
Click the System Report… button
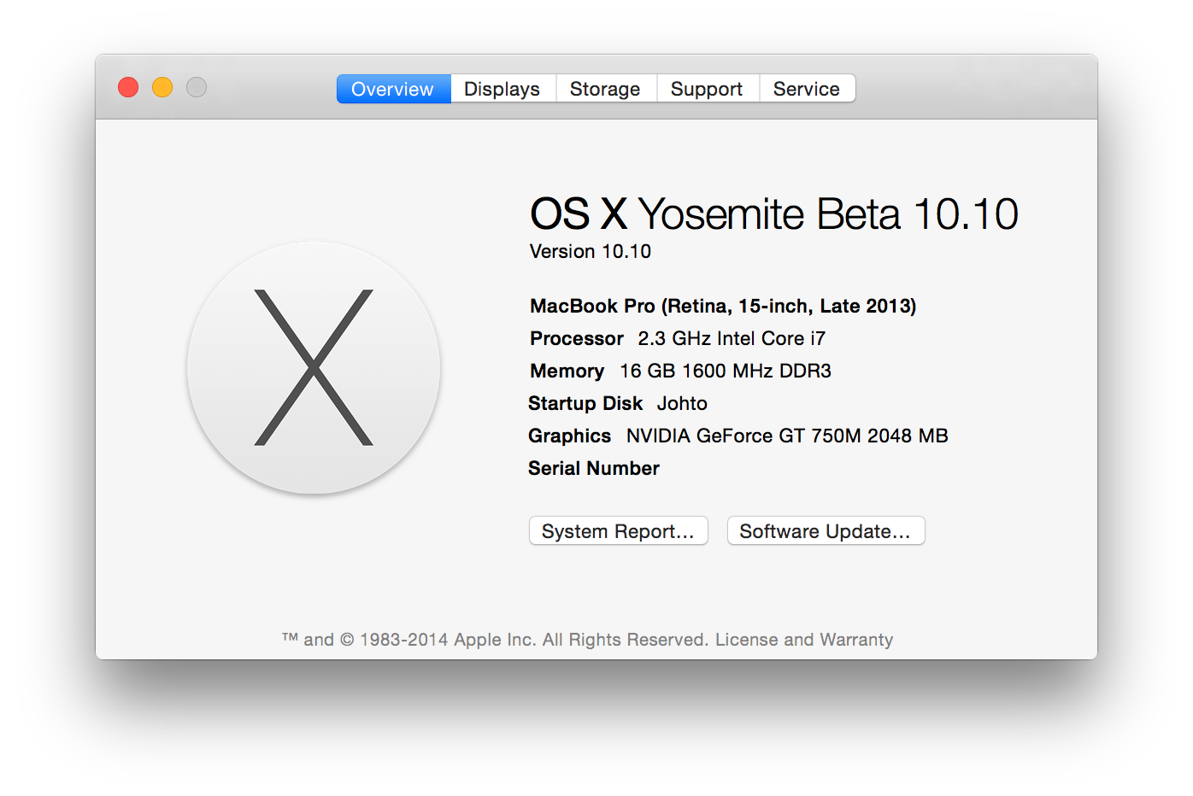coord(618,531)
